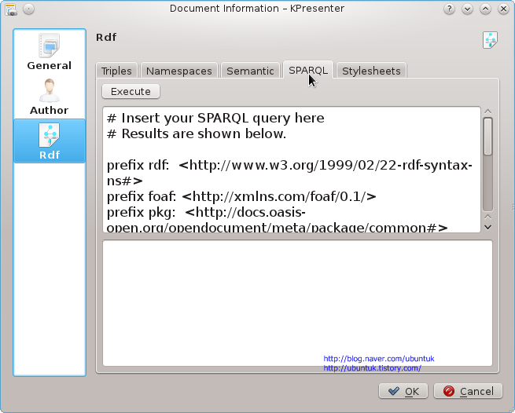Click the query editor vertical scrollbar handle

(487, 136)
